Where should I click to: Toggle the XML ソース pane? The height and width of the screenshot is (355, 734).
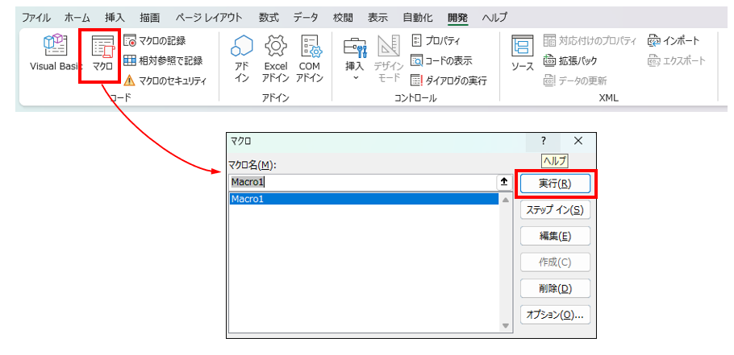click(522, 55)
